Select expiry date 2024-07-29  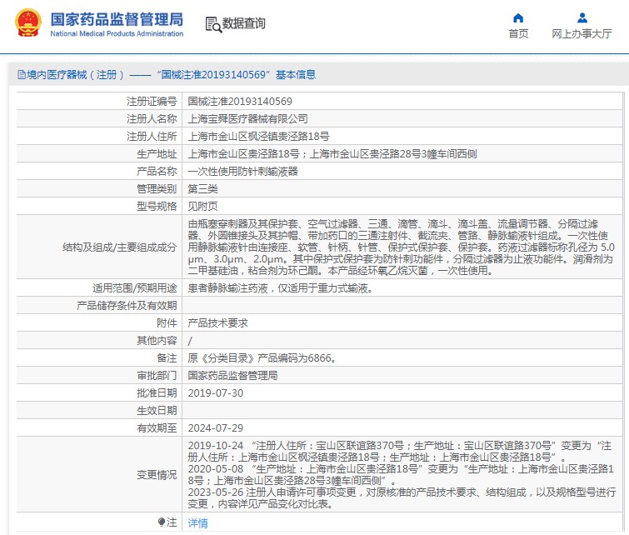[x=216, y=427]
